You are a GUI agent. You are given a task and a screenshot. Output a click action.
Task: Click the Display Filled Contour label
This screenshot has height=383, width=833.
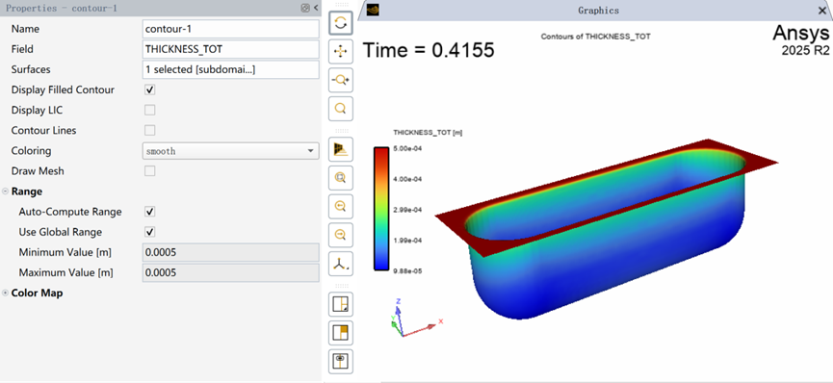[x=63, y=89]
